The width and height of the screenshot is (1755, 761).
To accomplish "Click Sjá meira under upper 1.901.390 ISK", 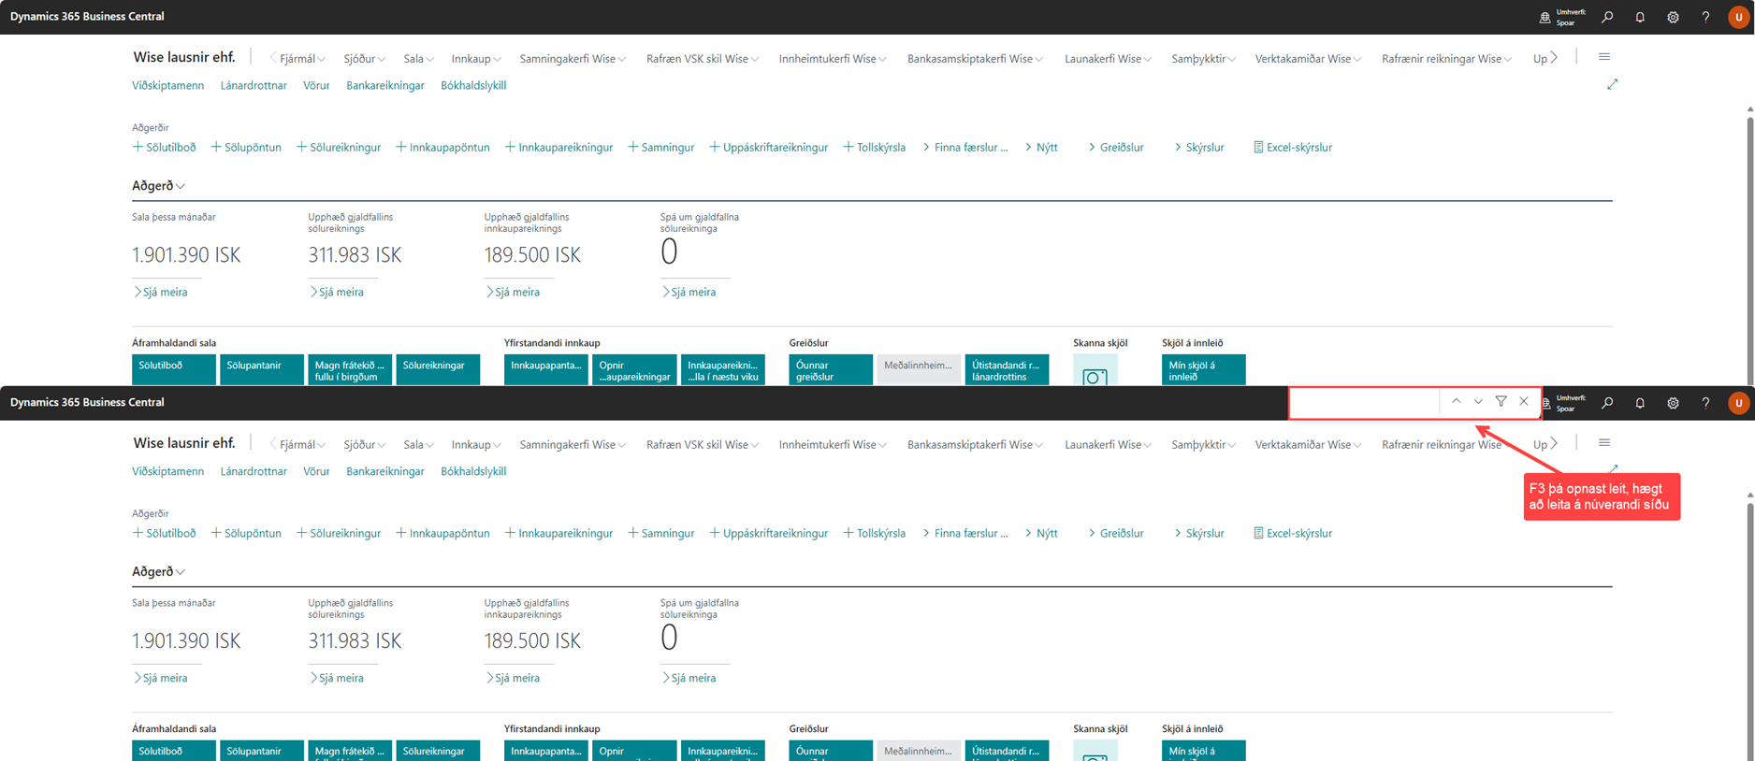I will [165, 292].
